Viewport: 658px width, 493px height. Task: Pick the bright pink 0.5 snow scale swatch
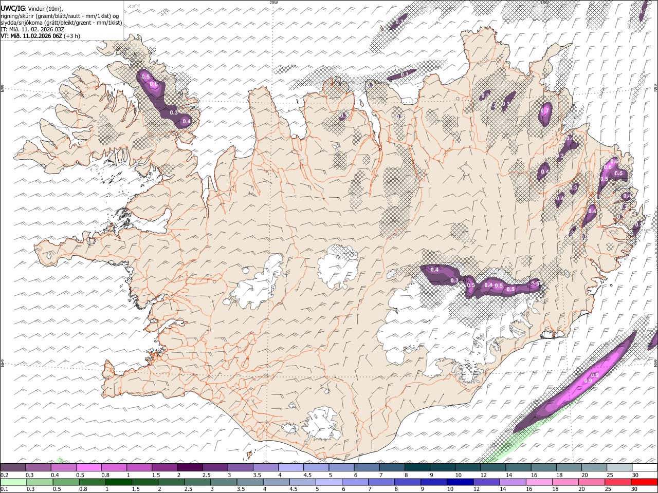(89, 467)
